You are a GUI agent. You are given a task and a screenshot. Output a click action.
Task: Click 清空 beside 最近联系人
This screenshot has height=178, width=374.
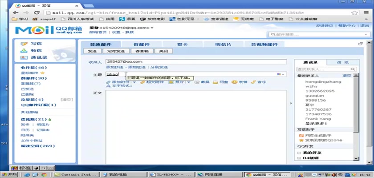(347, 76)
